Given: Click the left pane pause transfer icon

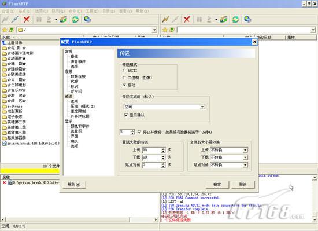Looking at the screenshot, I should (39, 20).
